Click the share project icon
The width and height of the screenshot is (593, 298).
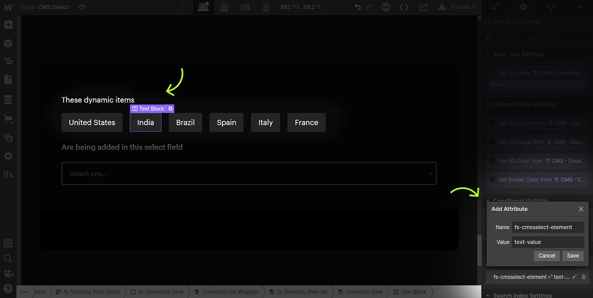coord(424,7)
